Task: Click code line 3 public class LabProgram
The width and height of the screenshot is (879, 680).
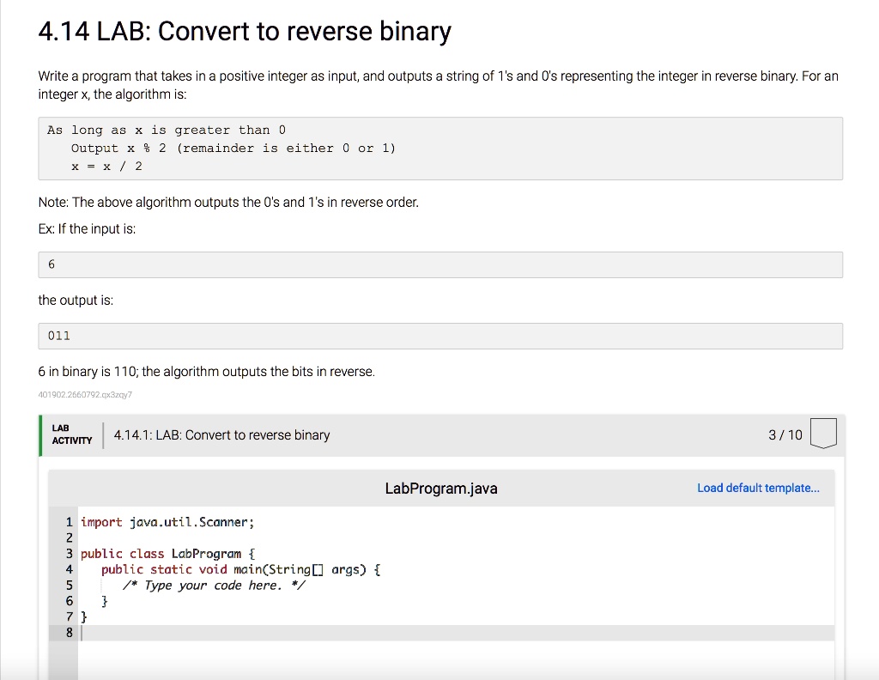Action: (167, 553)
